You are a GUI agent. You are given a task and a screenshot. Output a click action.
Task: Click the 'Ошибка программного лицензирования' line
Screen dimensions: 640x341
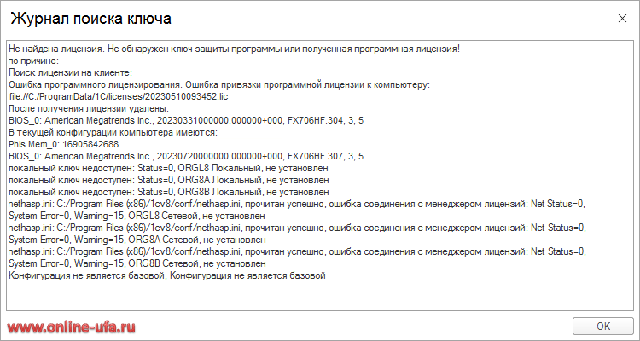[219, 85]
